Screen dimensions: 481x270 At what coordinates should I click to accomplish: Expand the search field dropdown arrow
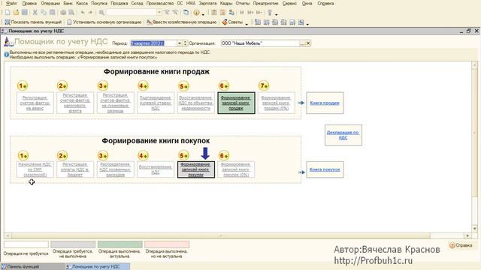click(159, 13)
